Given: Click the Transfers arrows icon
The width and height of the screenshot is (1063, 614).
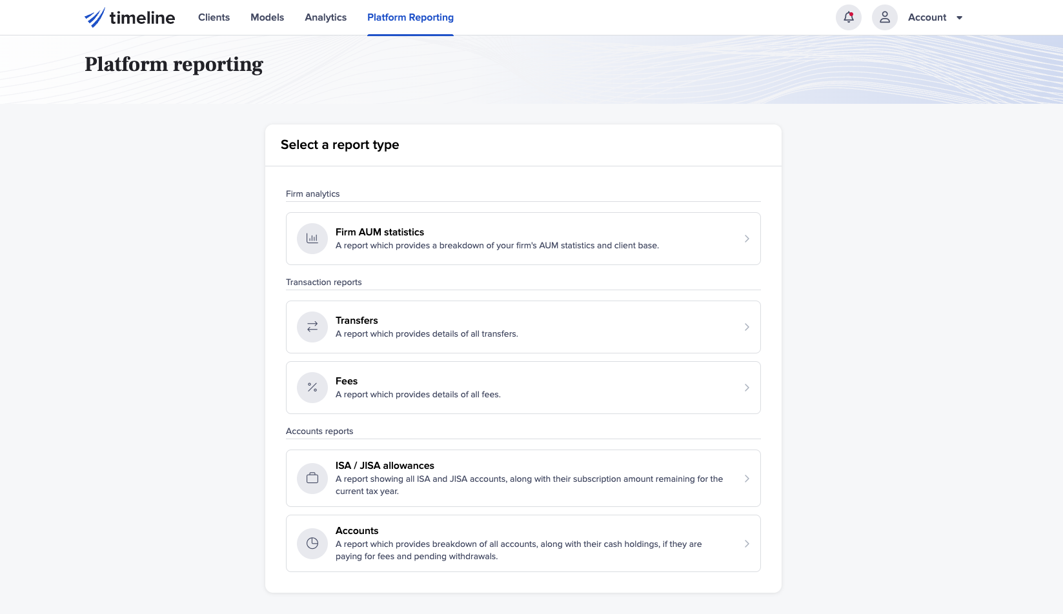Looking at the screenshot, I should click(x=312, y=327).
